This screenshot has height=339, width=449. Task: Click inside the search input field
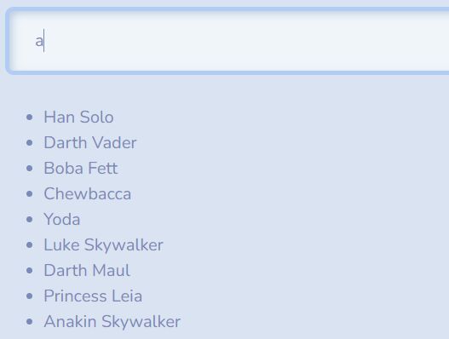(x=229, y=41)
